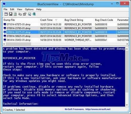Select the 061414-35453-01.dmp file name
Viewport: 131px width, 114px height.
pyautogui.click(x=19, y=40)
